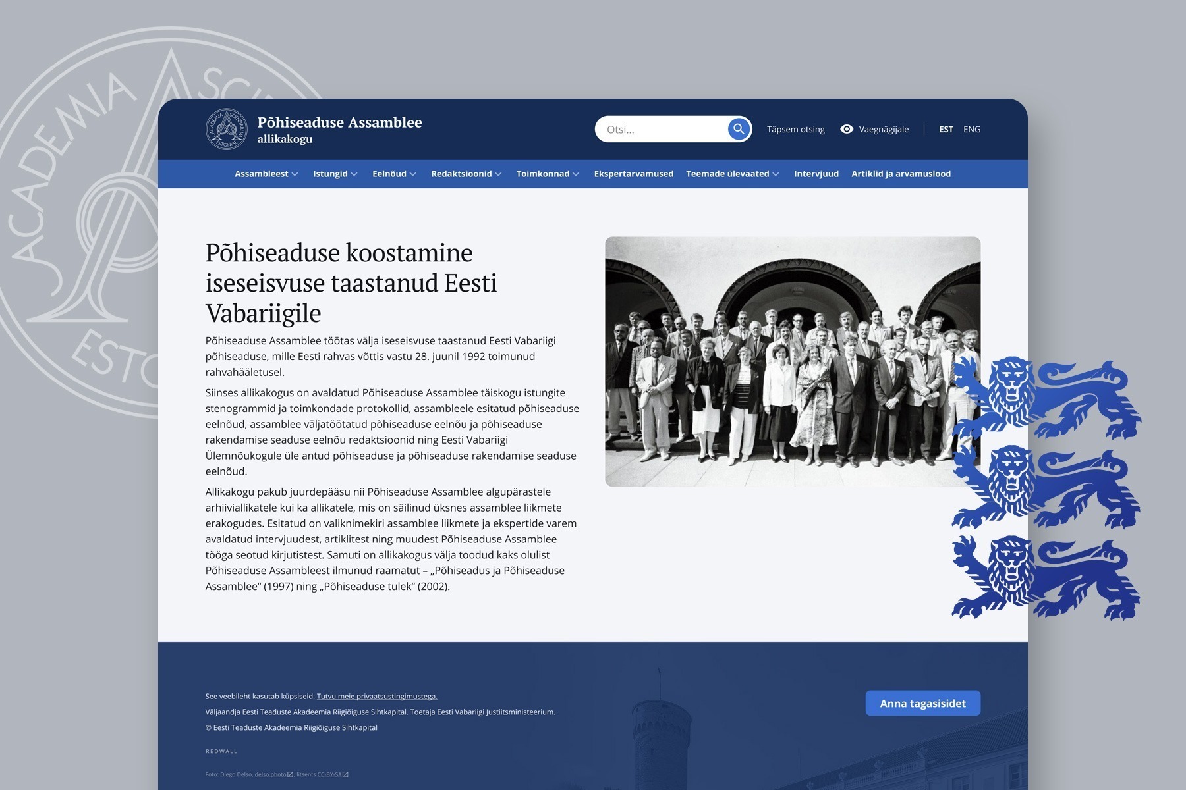Open the Redaktsioonid dropdown
The height and width of the screenshot is (790, 1186).
coord(466,174)
